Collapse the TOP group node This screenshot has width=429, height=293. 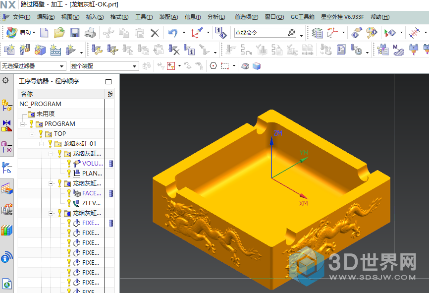pyautogui.click(x=32, y=134)
